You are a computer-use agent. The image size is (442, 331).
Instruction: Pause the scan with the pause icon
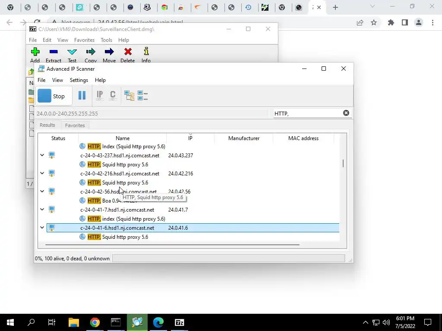pos(82,95)
